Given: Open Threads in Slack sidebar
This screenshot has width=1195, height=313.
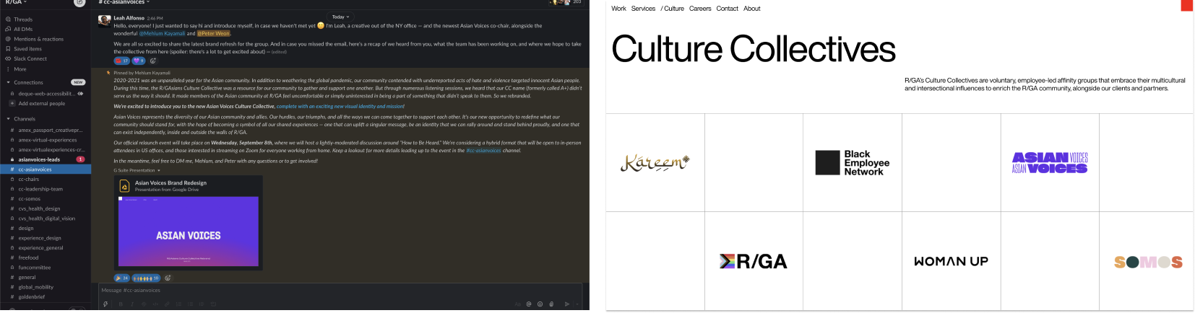Looking at the screenshot, I should coord(23,19).
